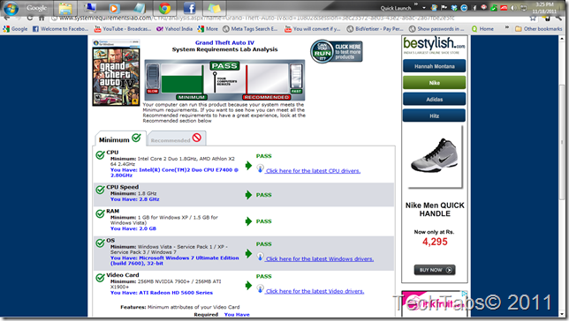Screen dimensions: 569x321
Task: Open the Windows Start orb
Action: click(x=11, y=8)
